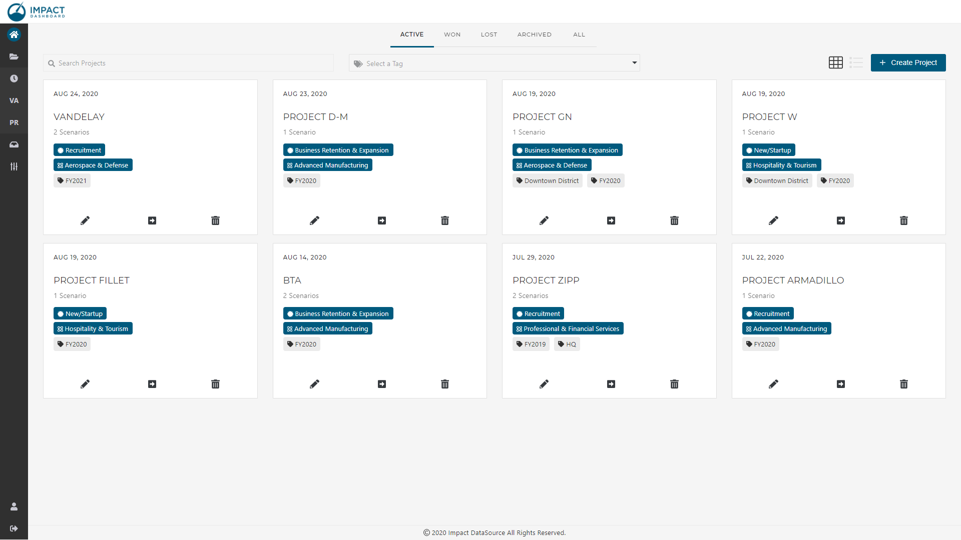
Task: Open the sliders settings sidebar icon
Action: (x=14, y=166)
